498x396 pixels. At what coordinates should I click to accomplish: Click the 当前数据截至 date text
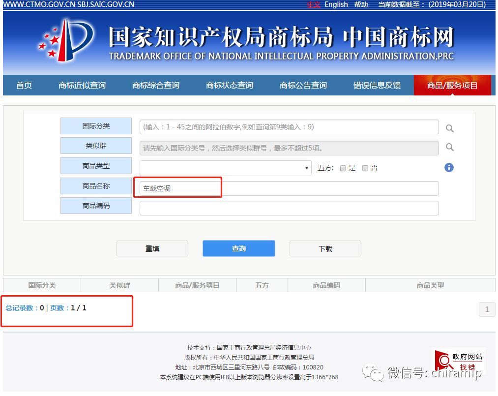(432, 4)
